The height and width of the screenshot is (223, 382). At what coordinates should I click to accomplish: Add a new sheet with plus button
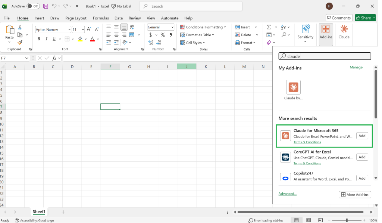[x=63, y=212]
